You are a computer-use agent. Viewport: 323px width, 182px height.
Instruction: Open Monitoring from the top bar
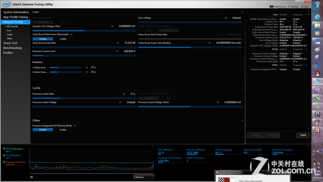pos(278,7)
